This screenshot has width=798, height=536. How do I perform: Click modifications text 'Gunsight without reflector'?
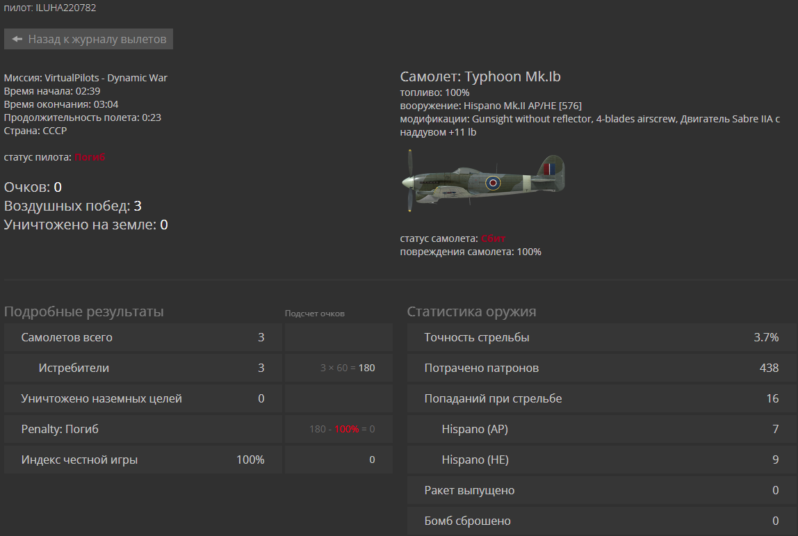532,119
